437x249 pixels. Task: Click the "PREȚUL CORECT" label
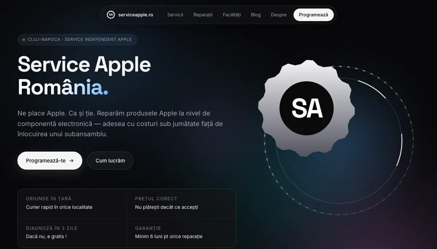[x=156, y=199]
